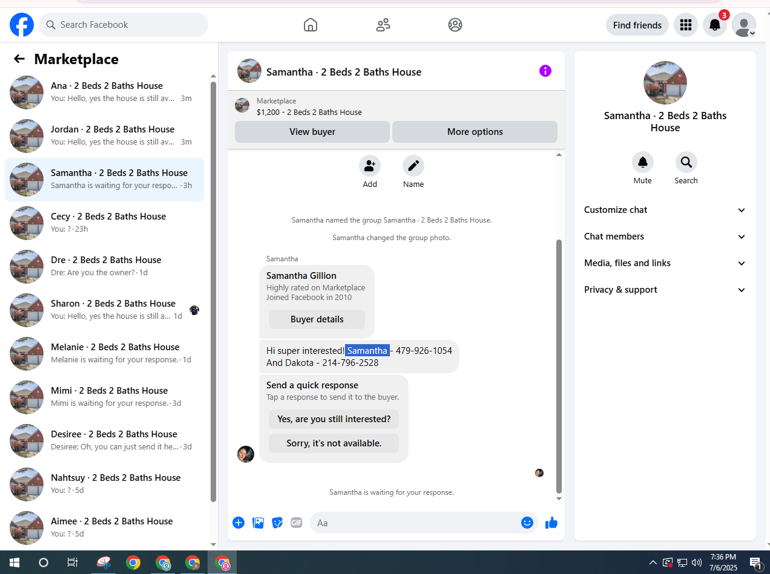Viewport: 770px width, 574px height.
Task: Open Aimee's 2 Beds 2 Baths House chat
Action: (104, 528)
